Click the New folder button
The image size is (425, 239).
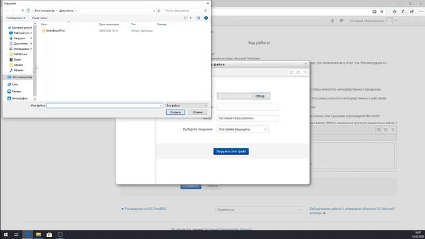pyautogui.click(x=39, y=18)
